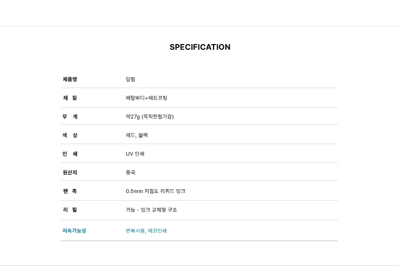Click the 리필 row label

coord(70,210)
